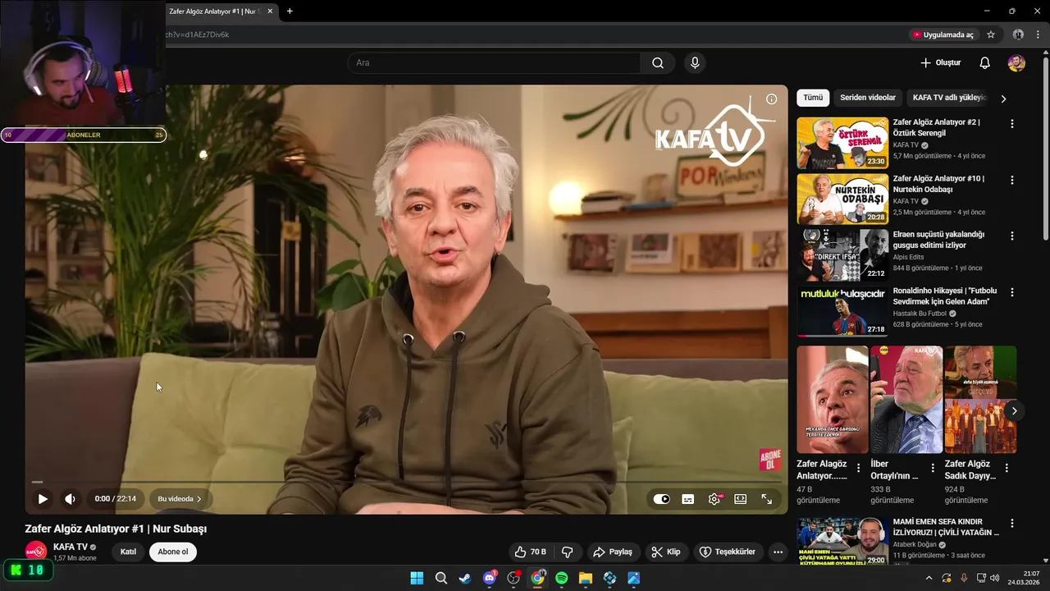Open options for Nurtekin Odabaşı video

click(x=1011, y=180)
